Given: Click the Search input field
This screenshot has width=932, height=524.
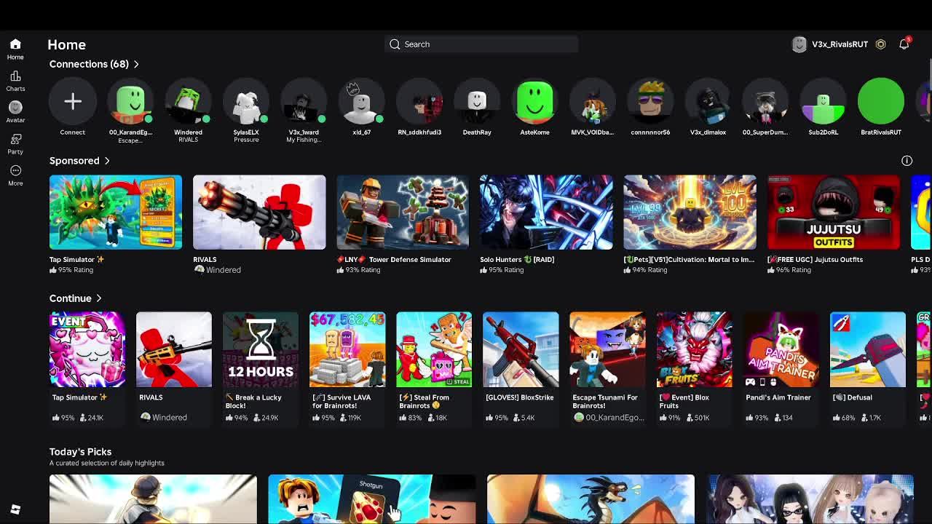Looking at the screenshot, I should pos(481,44).
